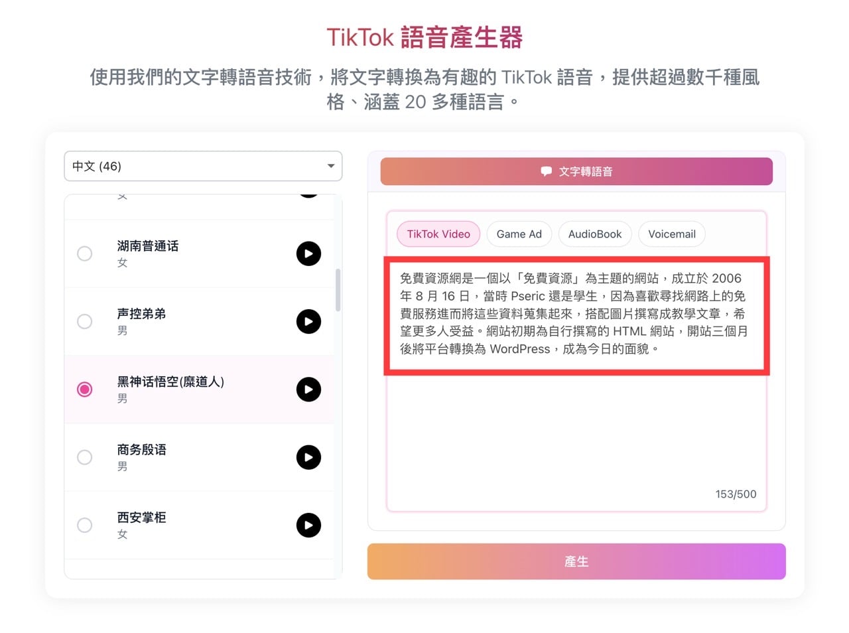Viewport: 849px width, 633px height.
Task: Switch to the Voicemail preset
Action: [x=672, y=234]
